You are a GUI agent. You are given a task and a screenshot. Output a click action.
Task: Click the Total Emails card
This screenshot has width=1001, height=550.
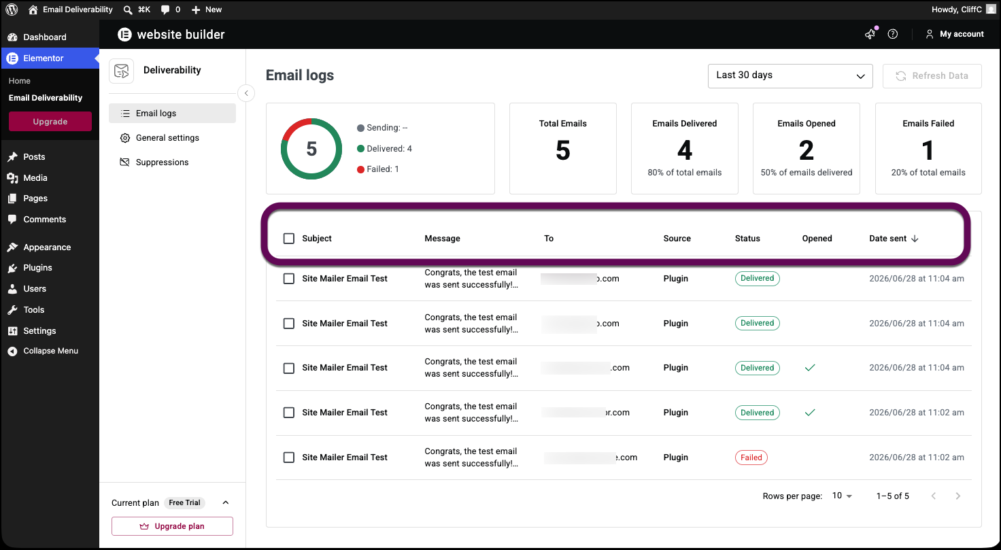coord(563,149)
